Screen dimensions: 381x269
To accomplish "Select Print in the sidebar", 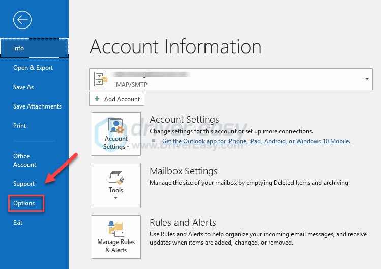I will click(19, 126).
